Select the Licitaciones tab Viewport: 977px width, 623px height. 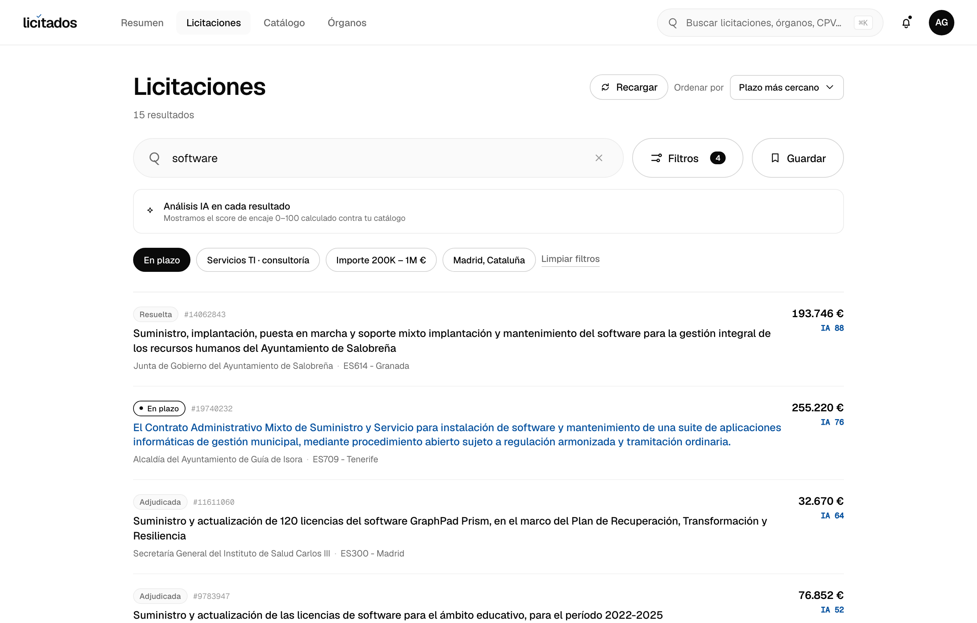[213, 23]
